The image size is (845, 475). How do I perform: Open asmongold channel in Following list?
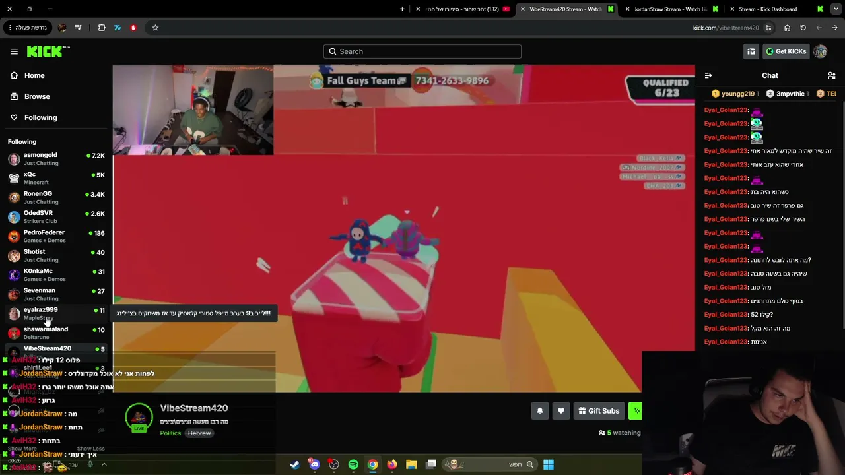coord(56,158)
